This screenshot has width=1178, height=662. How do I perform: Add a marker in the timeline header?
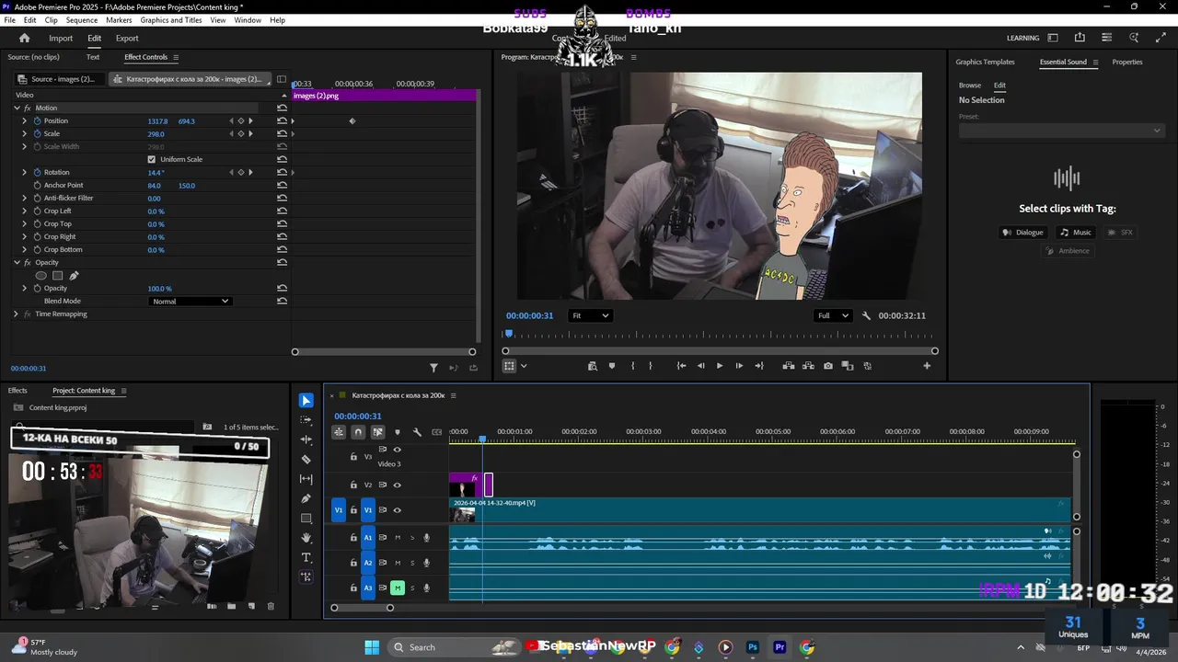(x=398, y=432)
